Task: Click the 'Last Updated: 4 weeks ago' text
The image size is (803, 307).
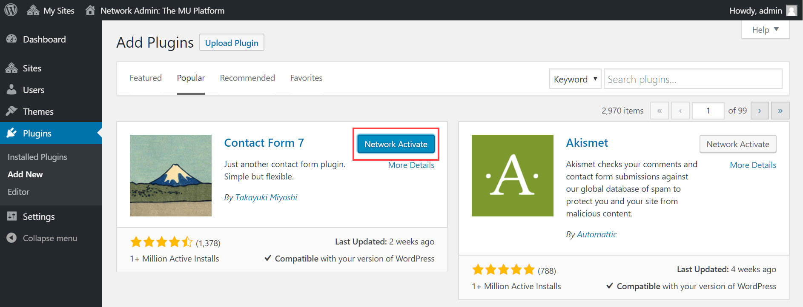Action: 727,269
